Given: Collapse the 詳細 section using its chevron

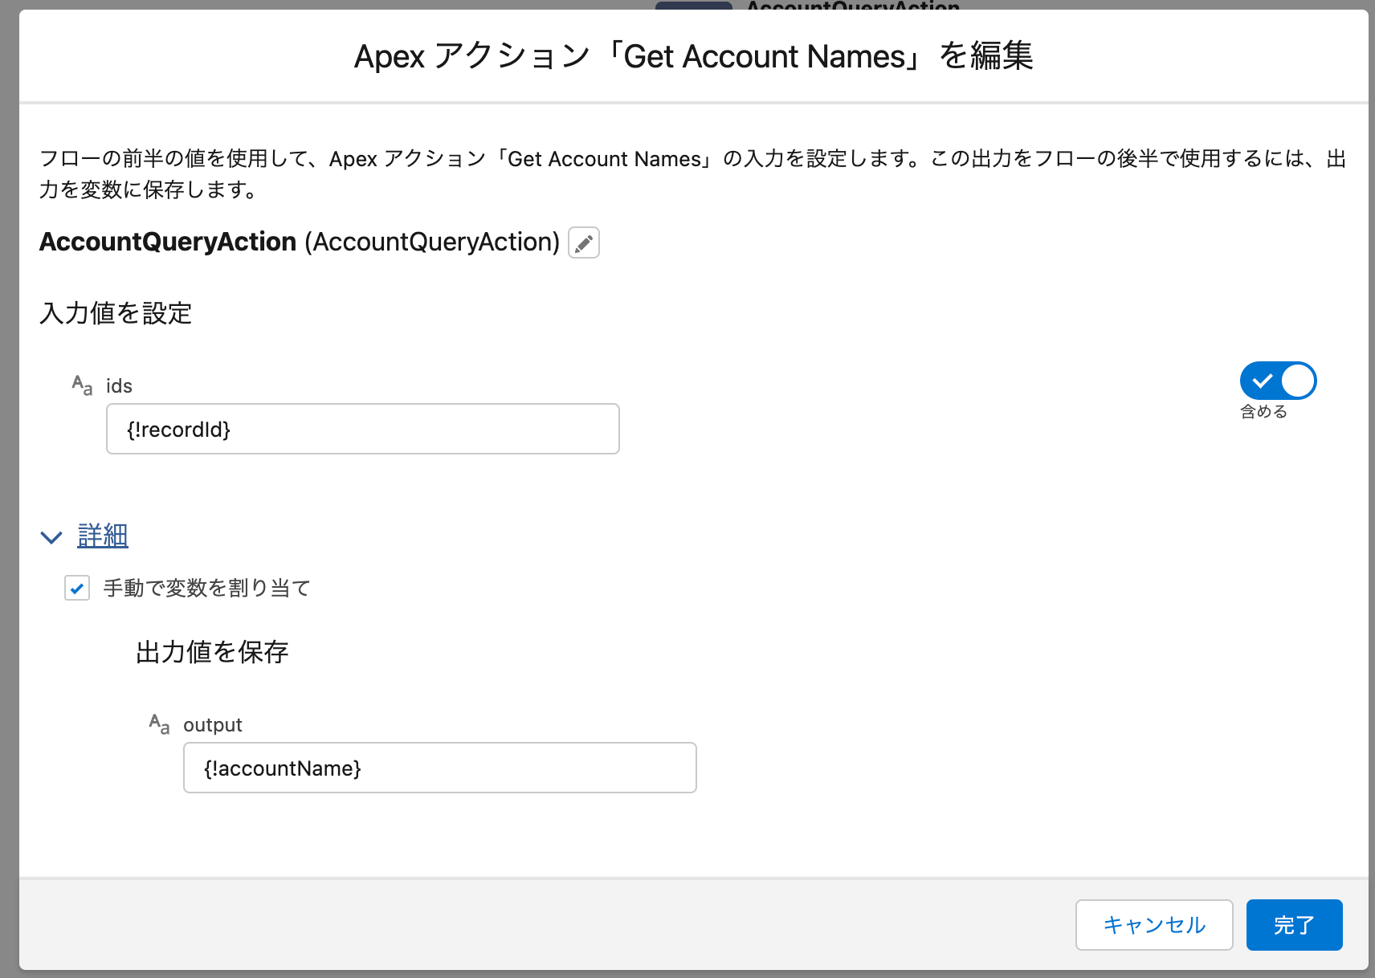Looking at the screenshot, I should pos(51,537).
